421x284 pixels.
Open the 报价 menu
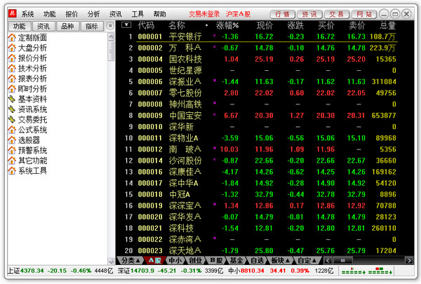tap(72, 14)
